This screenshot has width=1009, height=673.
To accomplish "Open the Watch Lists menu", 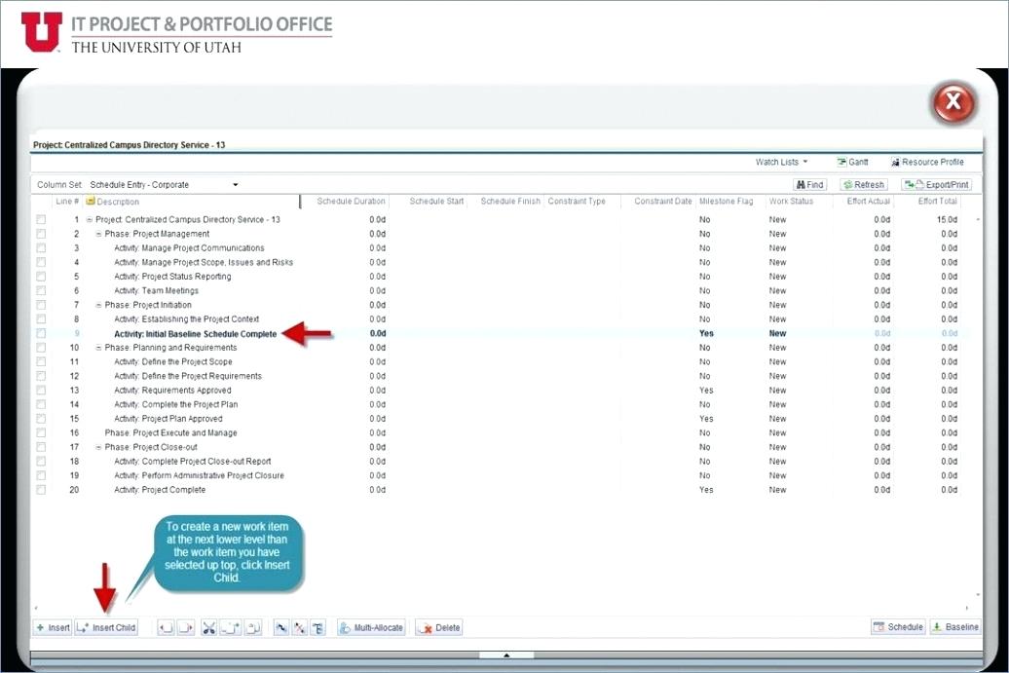I will click(781, 162).
